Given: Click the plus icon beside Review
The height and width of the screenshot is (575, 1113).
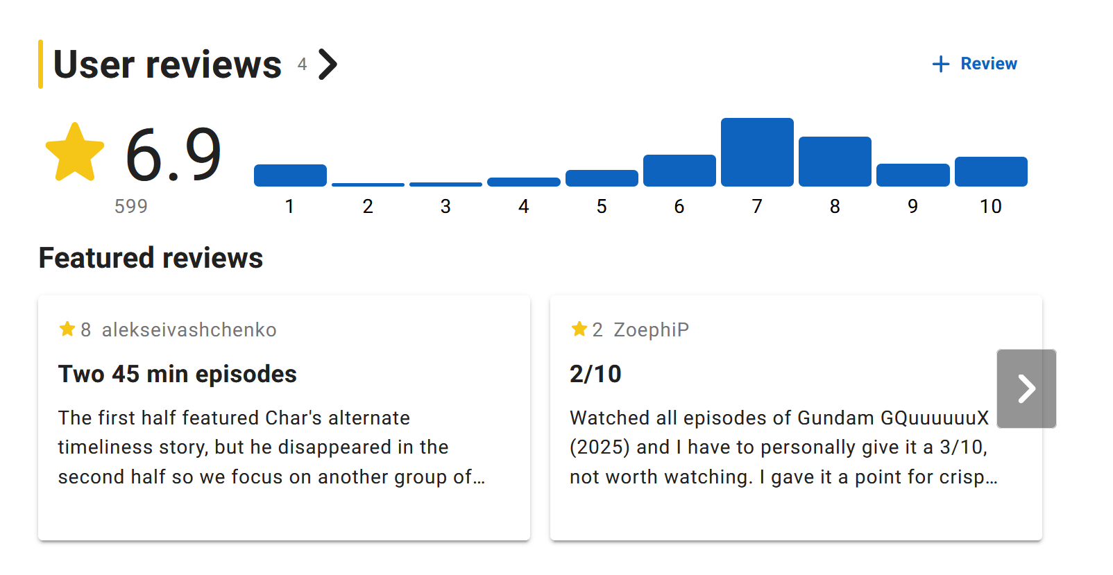Looking at the screenshot, I should pyautogui.click(x=940, y=65).
